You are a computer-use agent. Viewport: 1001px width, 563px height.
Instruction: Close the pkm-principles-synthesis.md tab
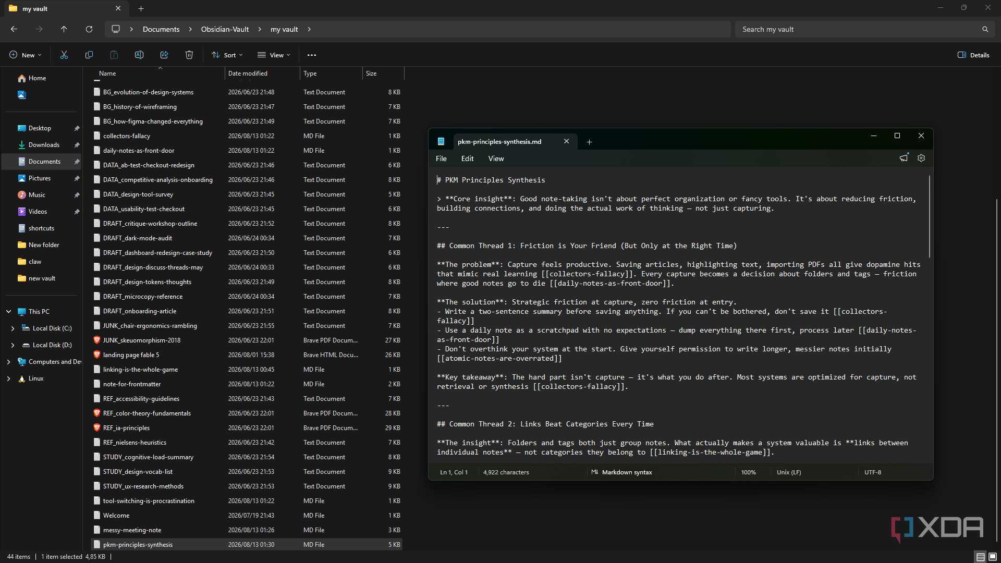(566, 141)
